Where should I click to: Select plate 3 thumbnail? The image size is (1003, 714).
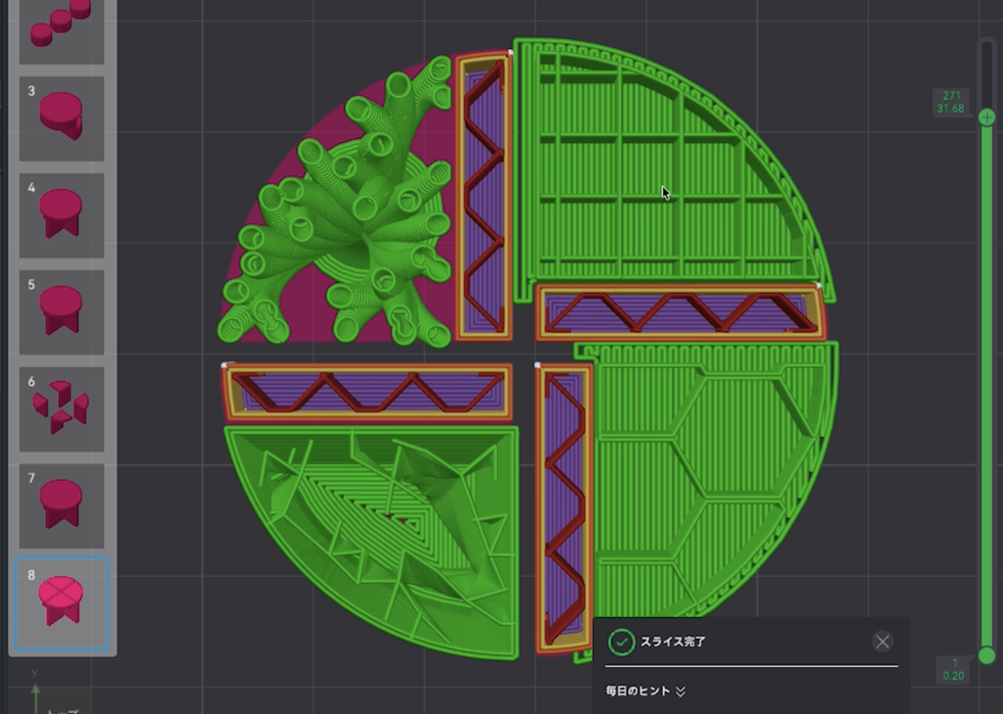pos(62,119)
